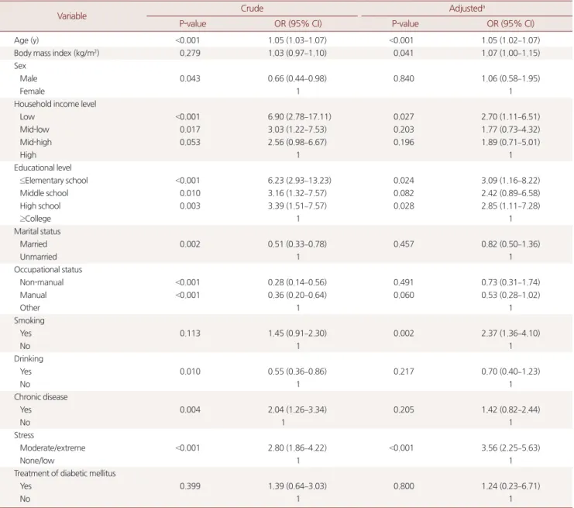Screen dimensions: 574x508
Task: Select the value 0.51 (0.33–0.78)
Action: (x=297, y=244)
